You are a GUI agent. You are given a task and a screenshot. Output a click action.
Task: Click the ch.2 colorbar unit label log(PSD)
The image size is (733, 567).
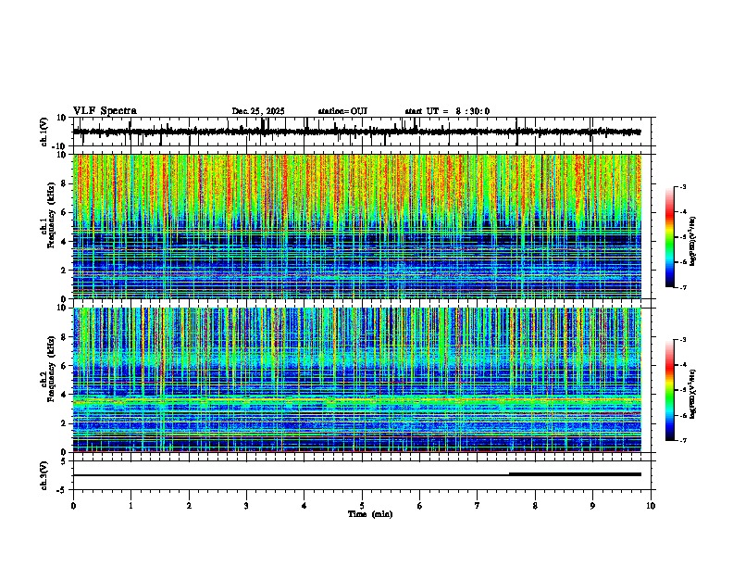(692, 394)
